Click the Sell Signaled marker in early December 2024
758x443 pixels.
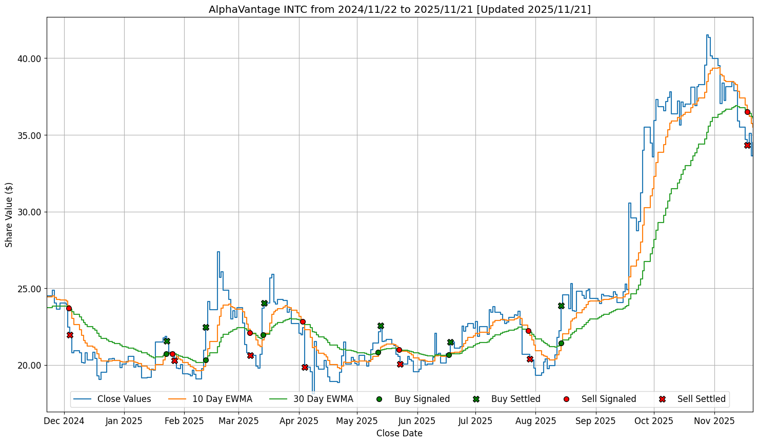(69, 308)
